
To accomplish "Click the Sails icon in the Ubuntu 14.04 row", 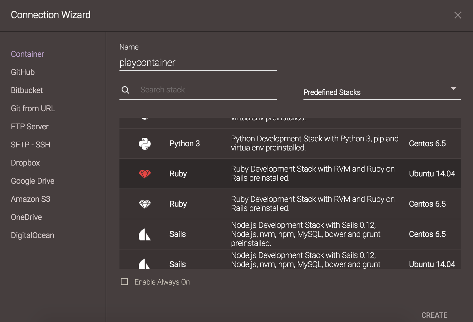I will tap(144, 264).
